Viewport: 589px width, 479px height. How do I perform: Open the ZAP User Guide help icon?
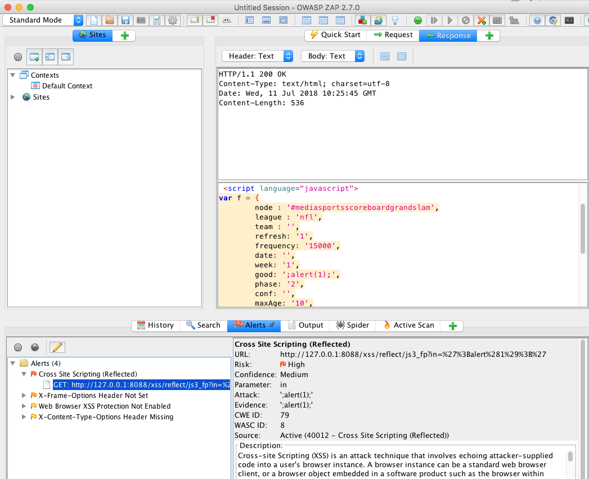tap(537, 20)
